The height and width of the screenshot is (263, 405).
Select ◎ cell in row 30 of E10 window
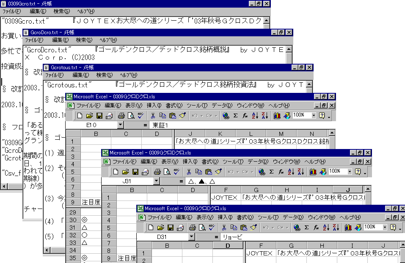pyautogui.click(x=91, y=220)
